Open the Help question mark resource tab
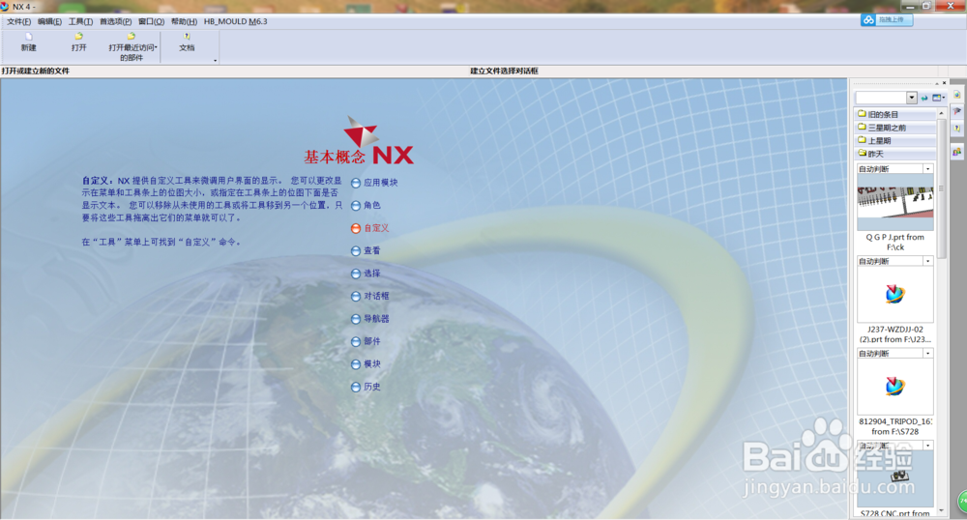967x520 pixels. 957,129
